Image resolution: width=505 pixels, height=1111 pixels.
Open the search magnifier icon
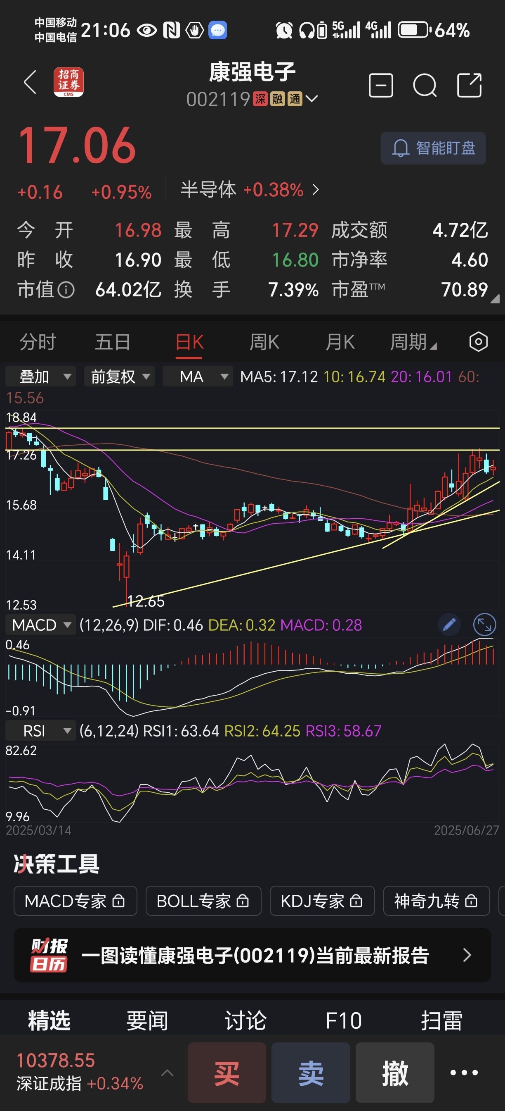coord(425,86)
